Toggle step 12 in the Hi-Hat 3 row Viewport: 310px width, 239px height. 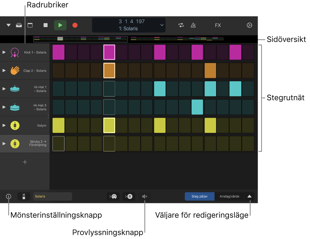click(x=197, y=107)
